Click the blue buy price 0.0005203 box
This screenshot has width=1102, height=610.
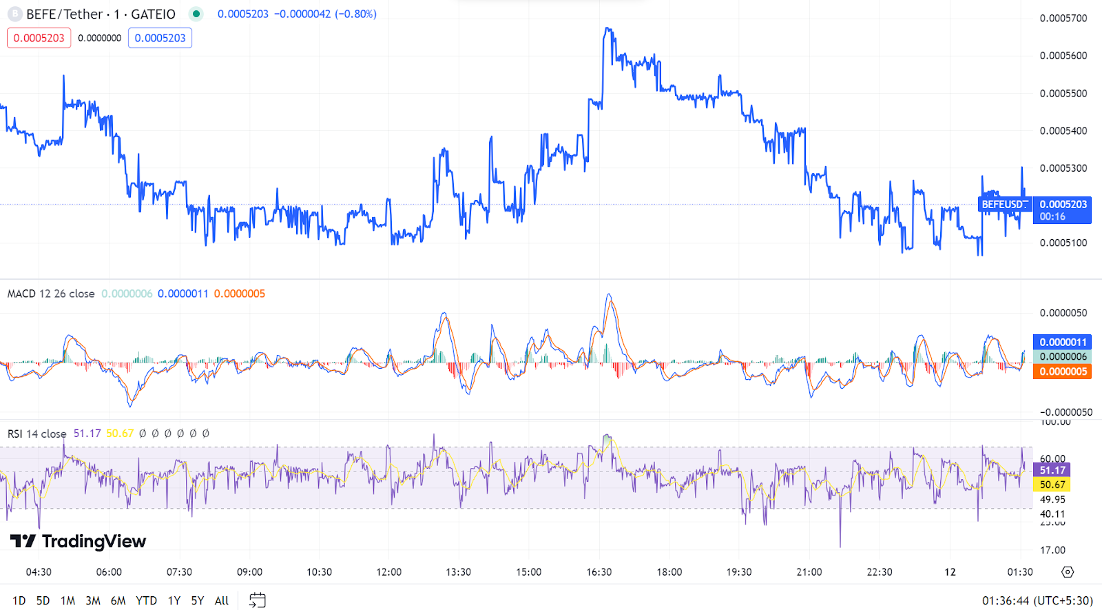160,38
